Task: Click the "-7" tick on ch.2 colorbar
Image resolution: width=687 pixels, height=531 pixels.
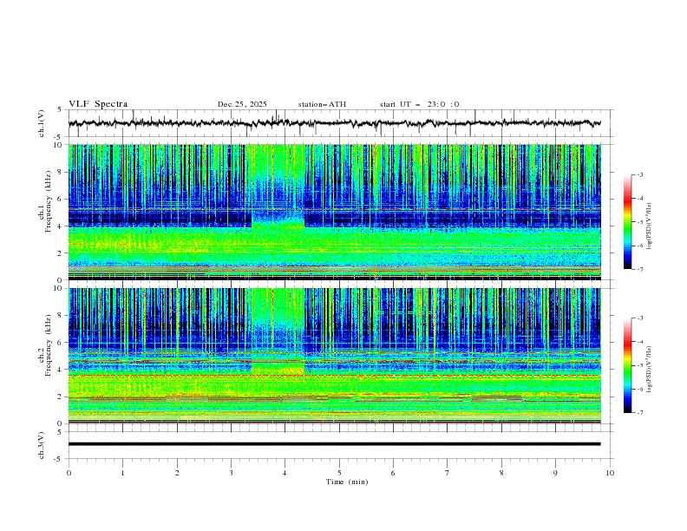Action: 639,413
